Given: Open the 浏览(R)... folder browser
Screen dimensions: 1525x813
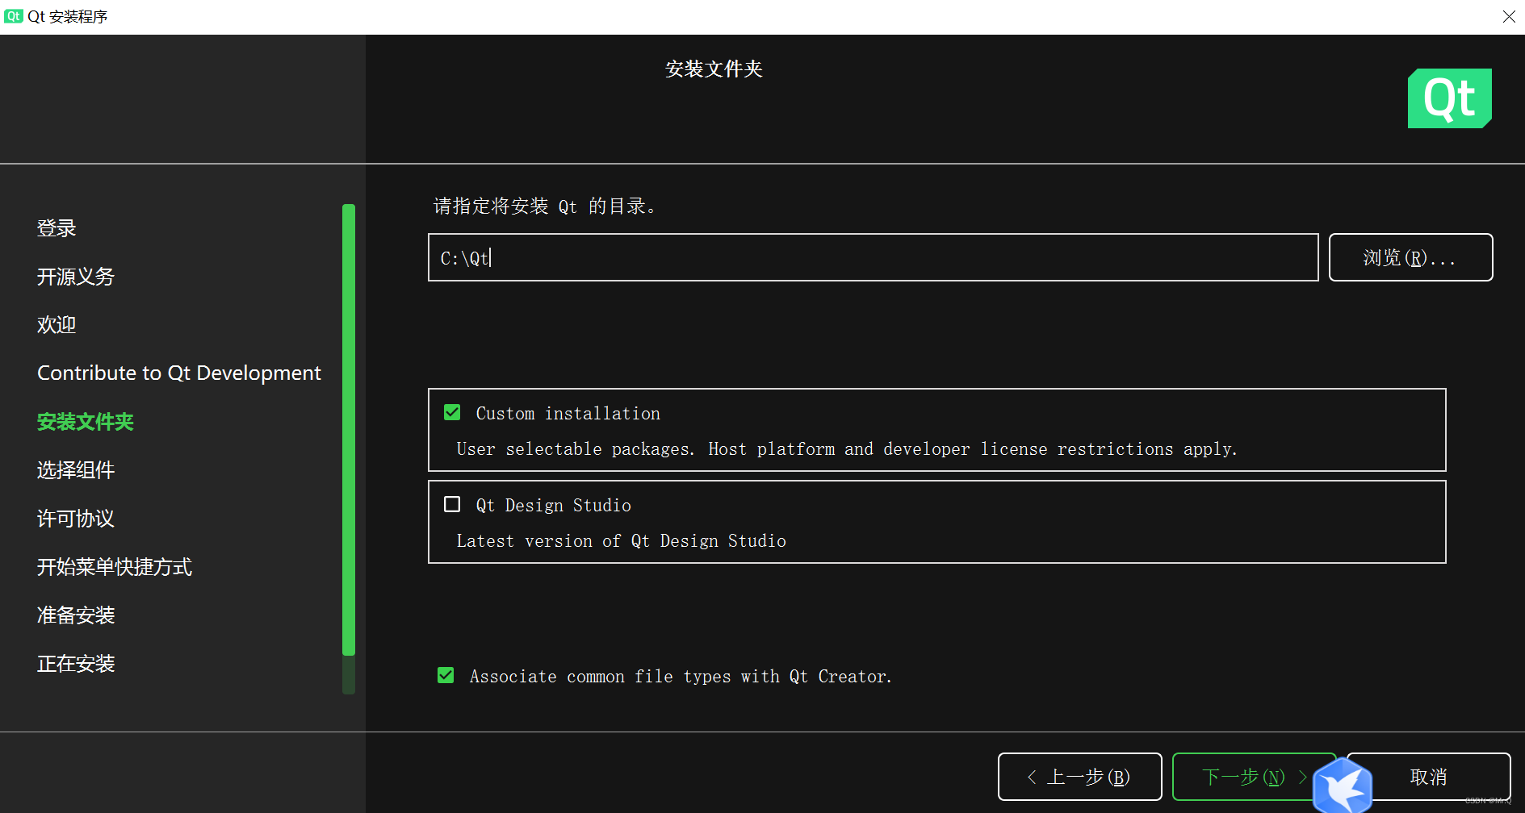Looking at the screenshot, I should [x=1410, y=257].
